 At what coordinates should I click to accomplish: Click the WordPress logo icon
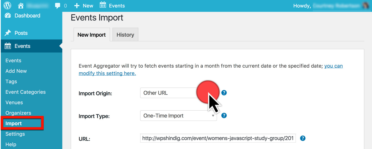click(7, 5)
